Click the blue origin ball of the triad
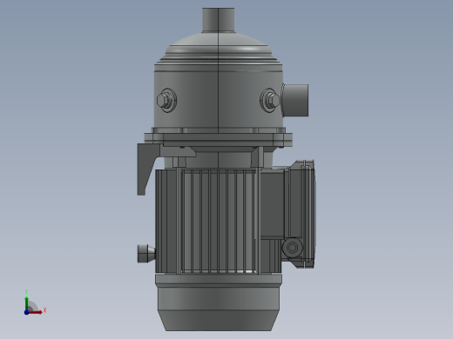 [27, 312]
